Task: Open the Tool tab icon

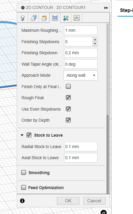Action: 23,18
